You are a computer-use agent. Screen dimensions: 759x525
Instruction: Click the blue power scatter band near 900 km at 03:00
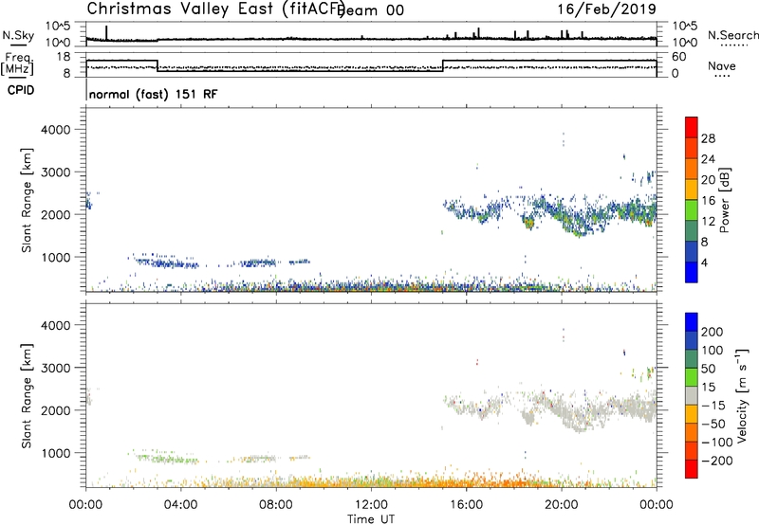(167, 263)
